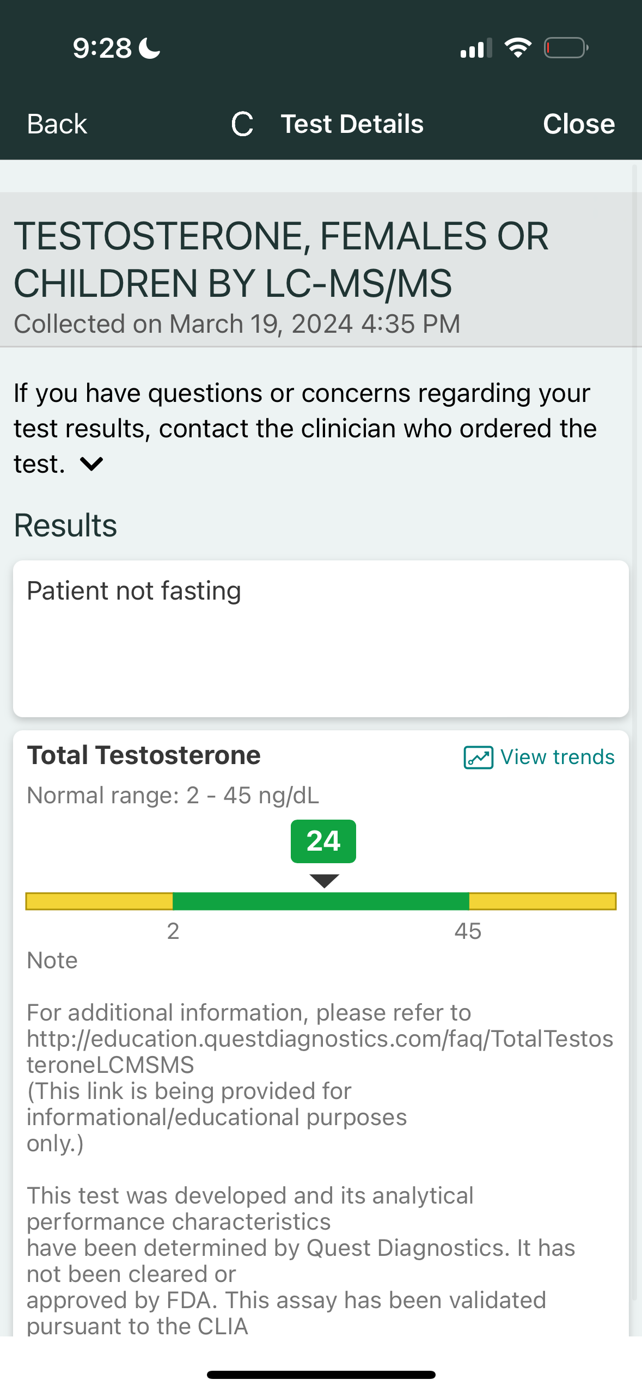
Task: Tap the black triangle result pointer
Action: tap(324, 880)
